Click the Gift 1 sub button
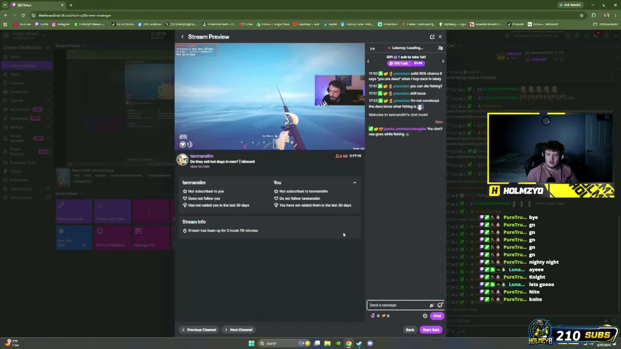Viewport: 621px width, 349px height. pyautogui.click(x=406, y=63)
